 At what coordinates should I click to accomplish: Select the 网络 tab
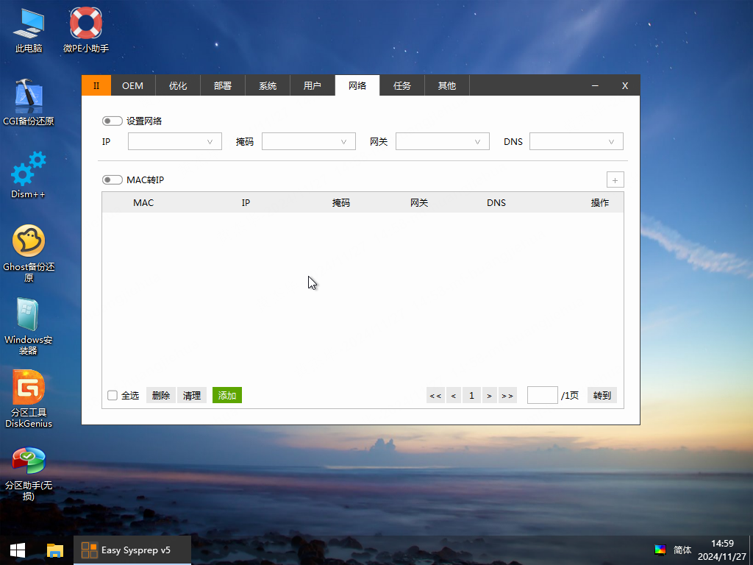[x=357, y=85]
